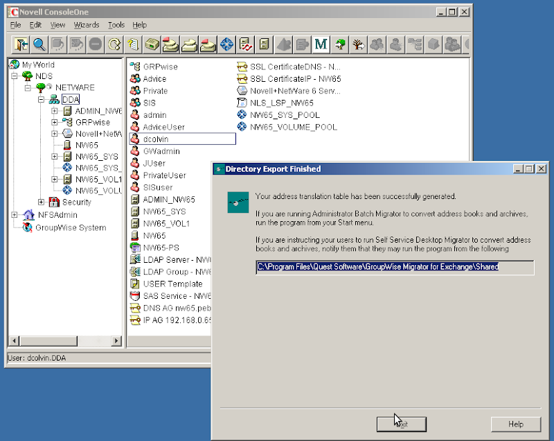Select the Private group entry
This screenshot has height=441, width=554.
coord(155,91)
